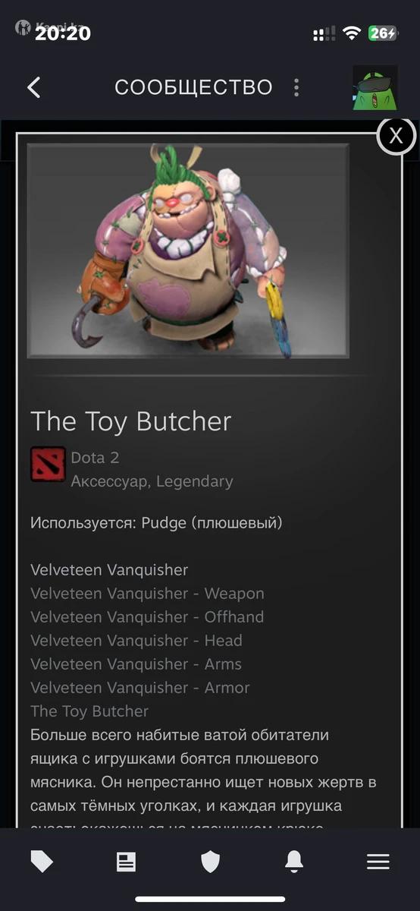Open the news feed icon tab

click(126, 861)
